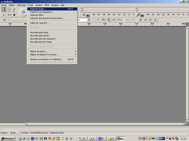Click the Silence selection icon
Image resolution: width=189 pixels, height=141 pixels.
119,20
